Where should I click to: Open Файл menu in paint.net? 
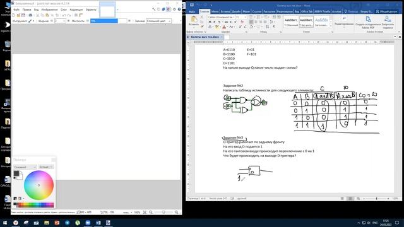[x=16, y=9]
